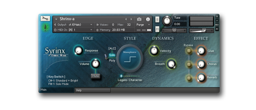Click the F#-1: Solo Mode text
256x110 pixels.
[58, 84]
